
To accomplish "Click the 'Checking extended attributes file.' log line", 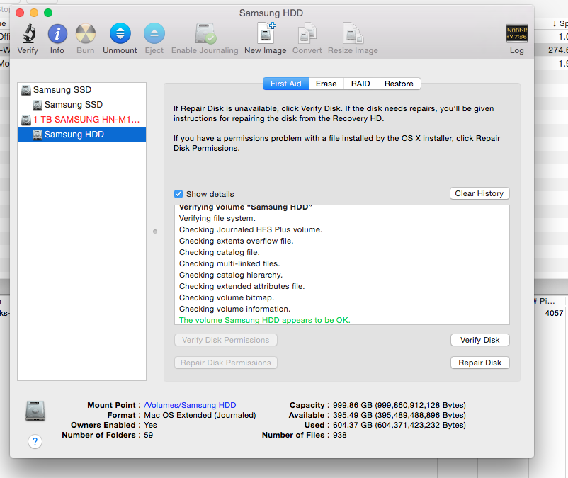I will 242,286.
